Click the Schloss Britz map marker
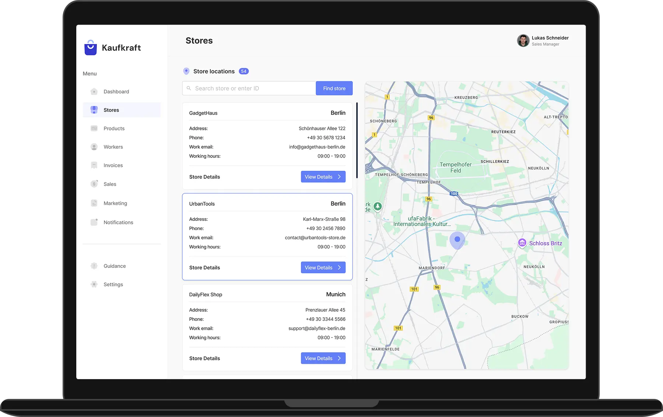Image resolution: width=663 pixels, height=417 pixels. pyautogui.click(x=522, y=243)
